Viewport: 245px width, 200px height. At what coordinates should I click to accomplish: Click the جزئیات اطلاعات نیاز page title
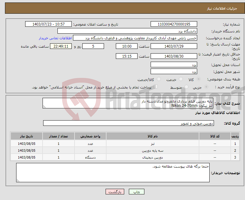(222, 8)
